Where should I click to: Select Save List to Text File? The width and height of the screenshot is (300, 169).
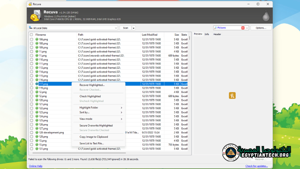[x=92, y=143]
